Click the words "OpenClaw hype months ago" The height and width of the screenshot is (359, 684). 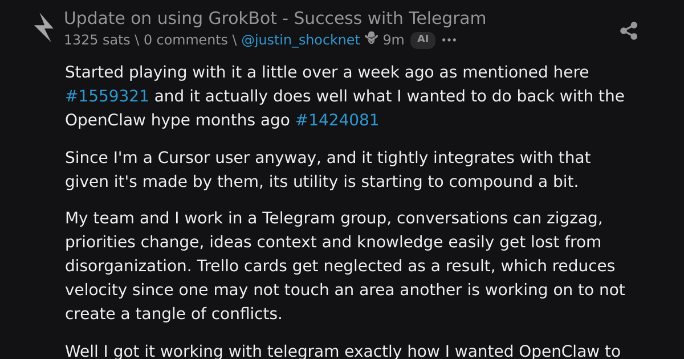pyautogui.click(x=178, y=120)
